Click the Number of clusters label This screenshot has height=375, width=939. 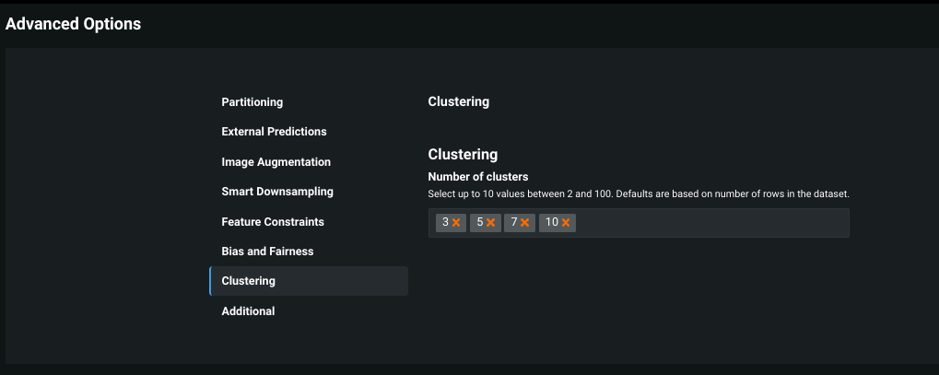[478, 176]
